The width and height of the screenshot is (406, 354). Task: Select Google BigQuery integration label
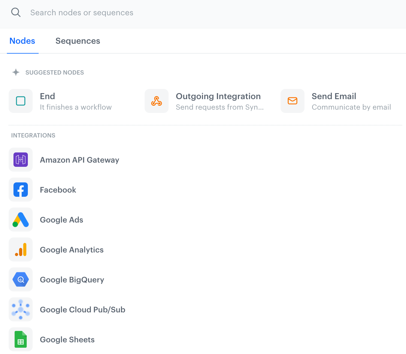pyautogui.click(x=72, y=280)
